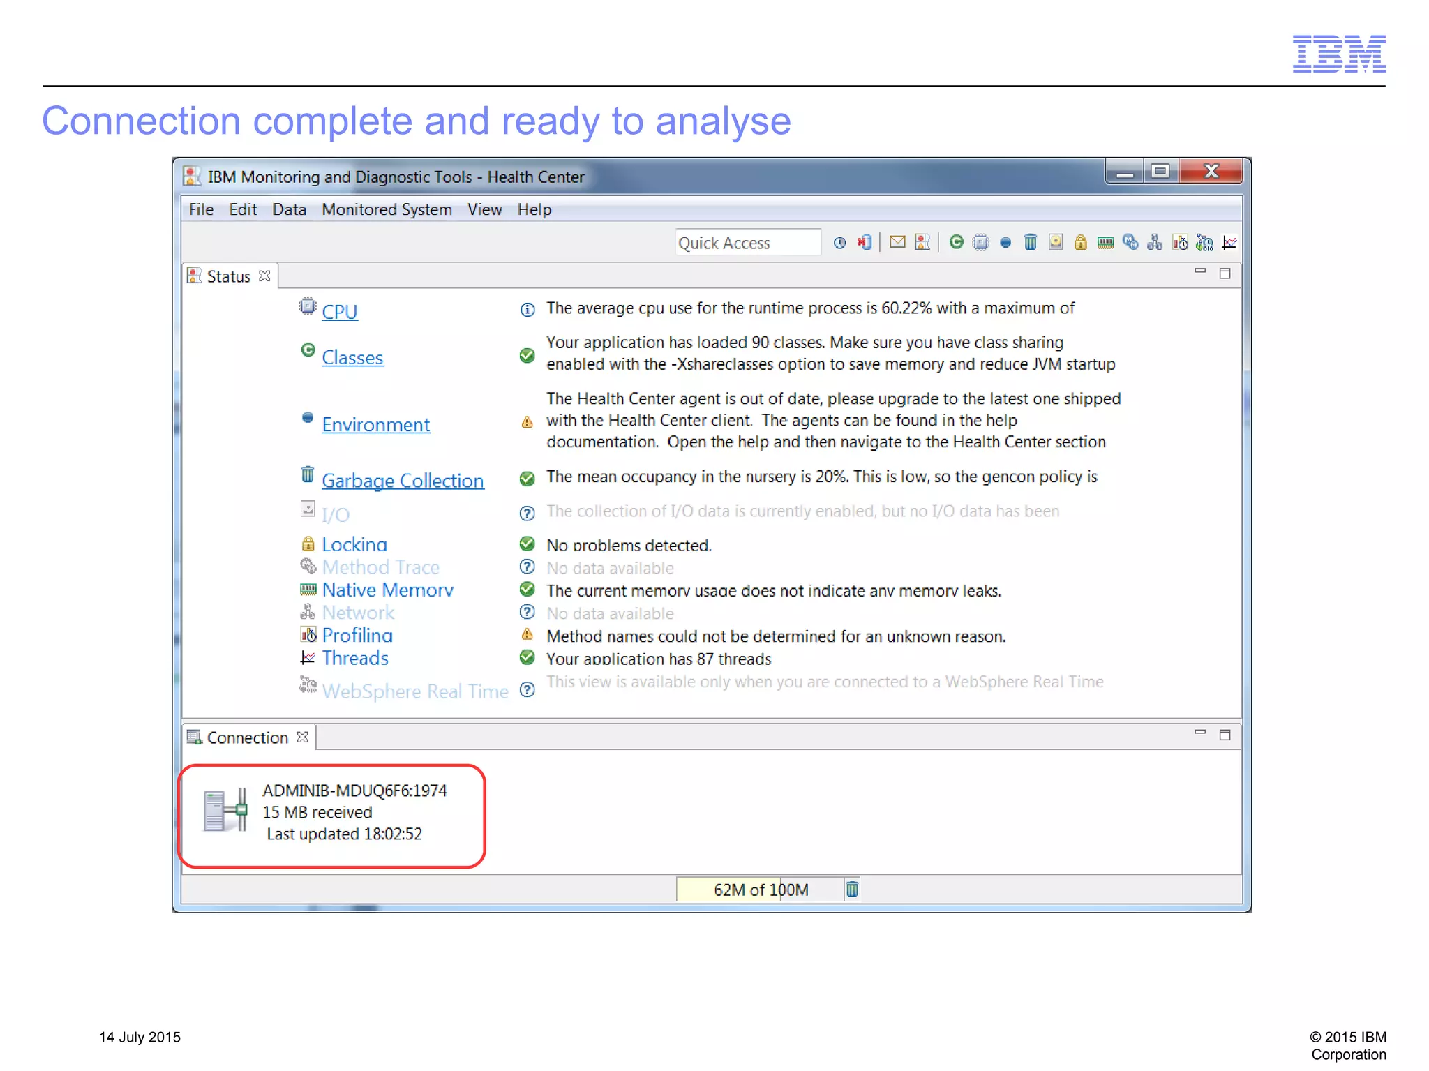Click the warning icon on Environment row
The width and height of the screenshot is (1429, 1071).
coord(528,422)
